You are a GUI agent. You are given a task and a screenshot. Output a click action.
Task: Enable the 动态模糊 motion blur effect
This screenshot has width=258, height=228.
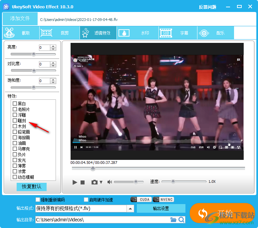pos(15,177)
